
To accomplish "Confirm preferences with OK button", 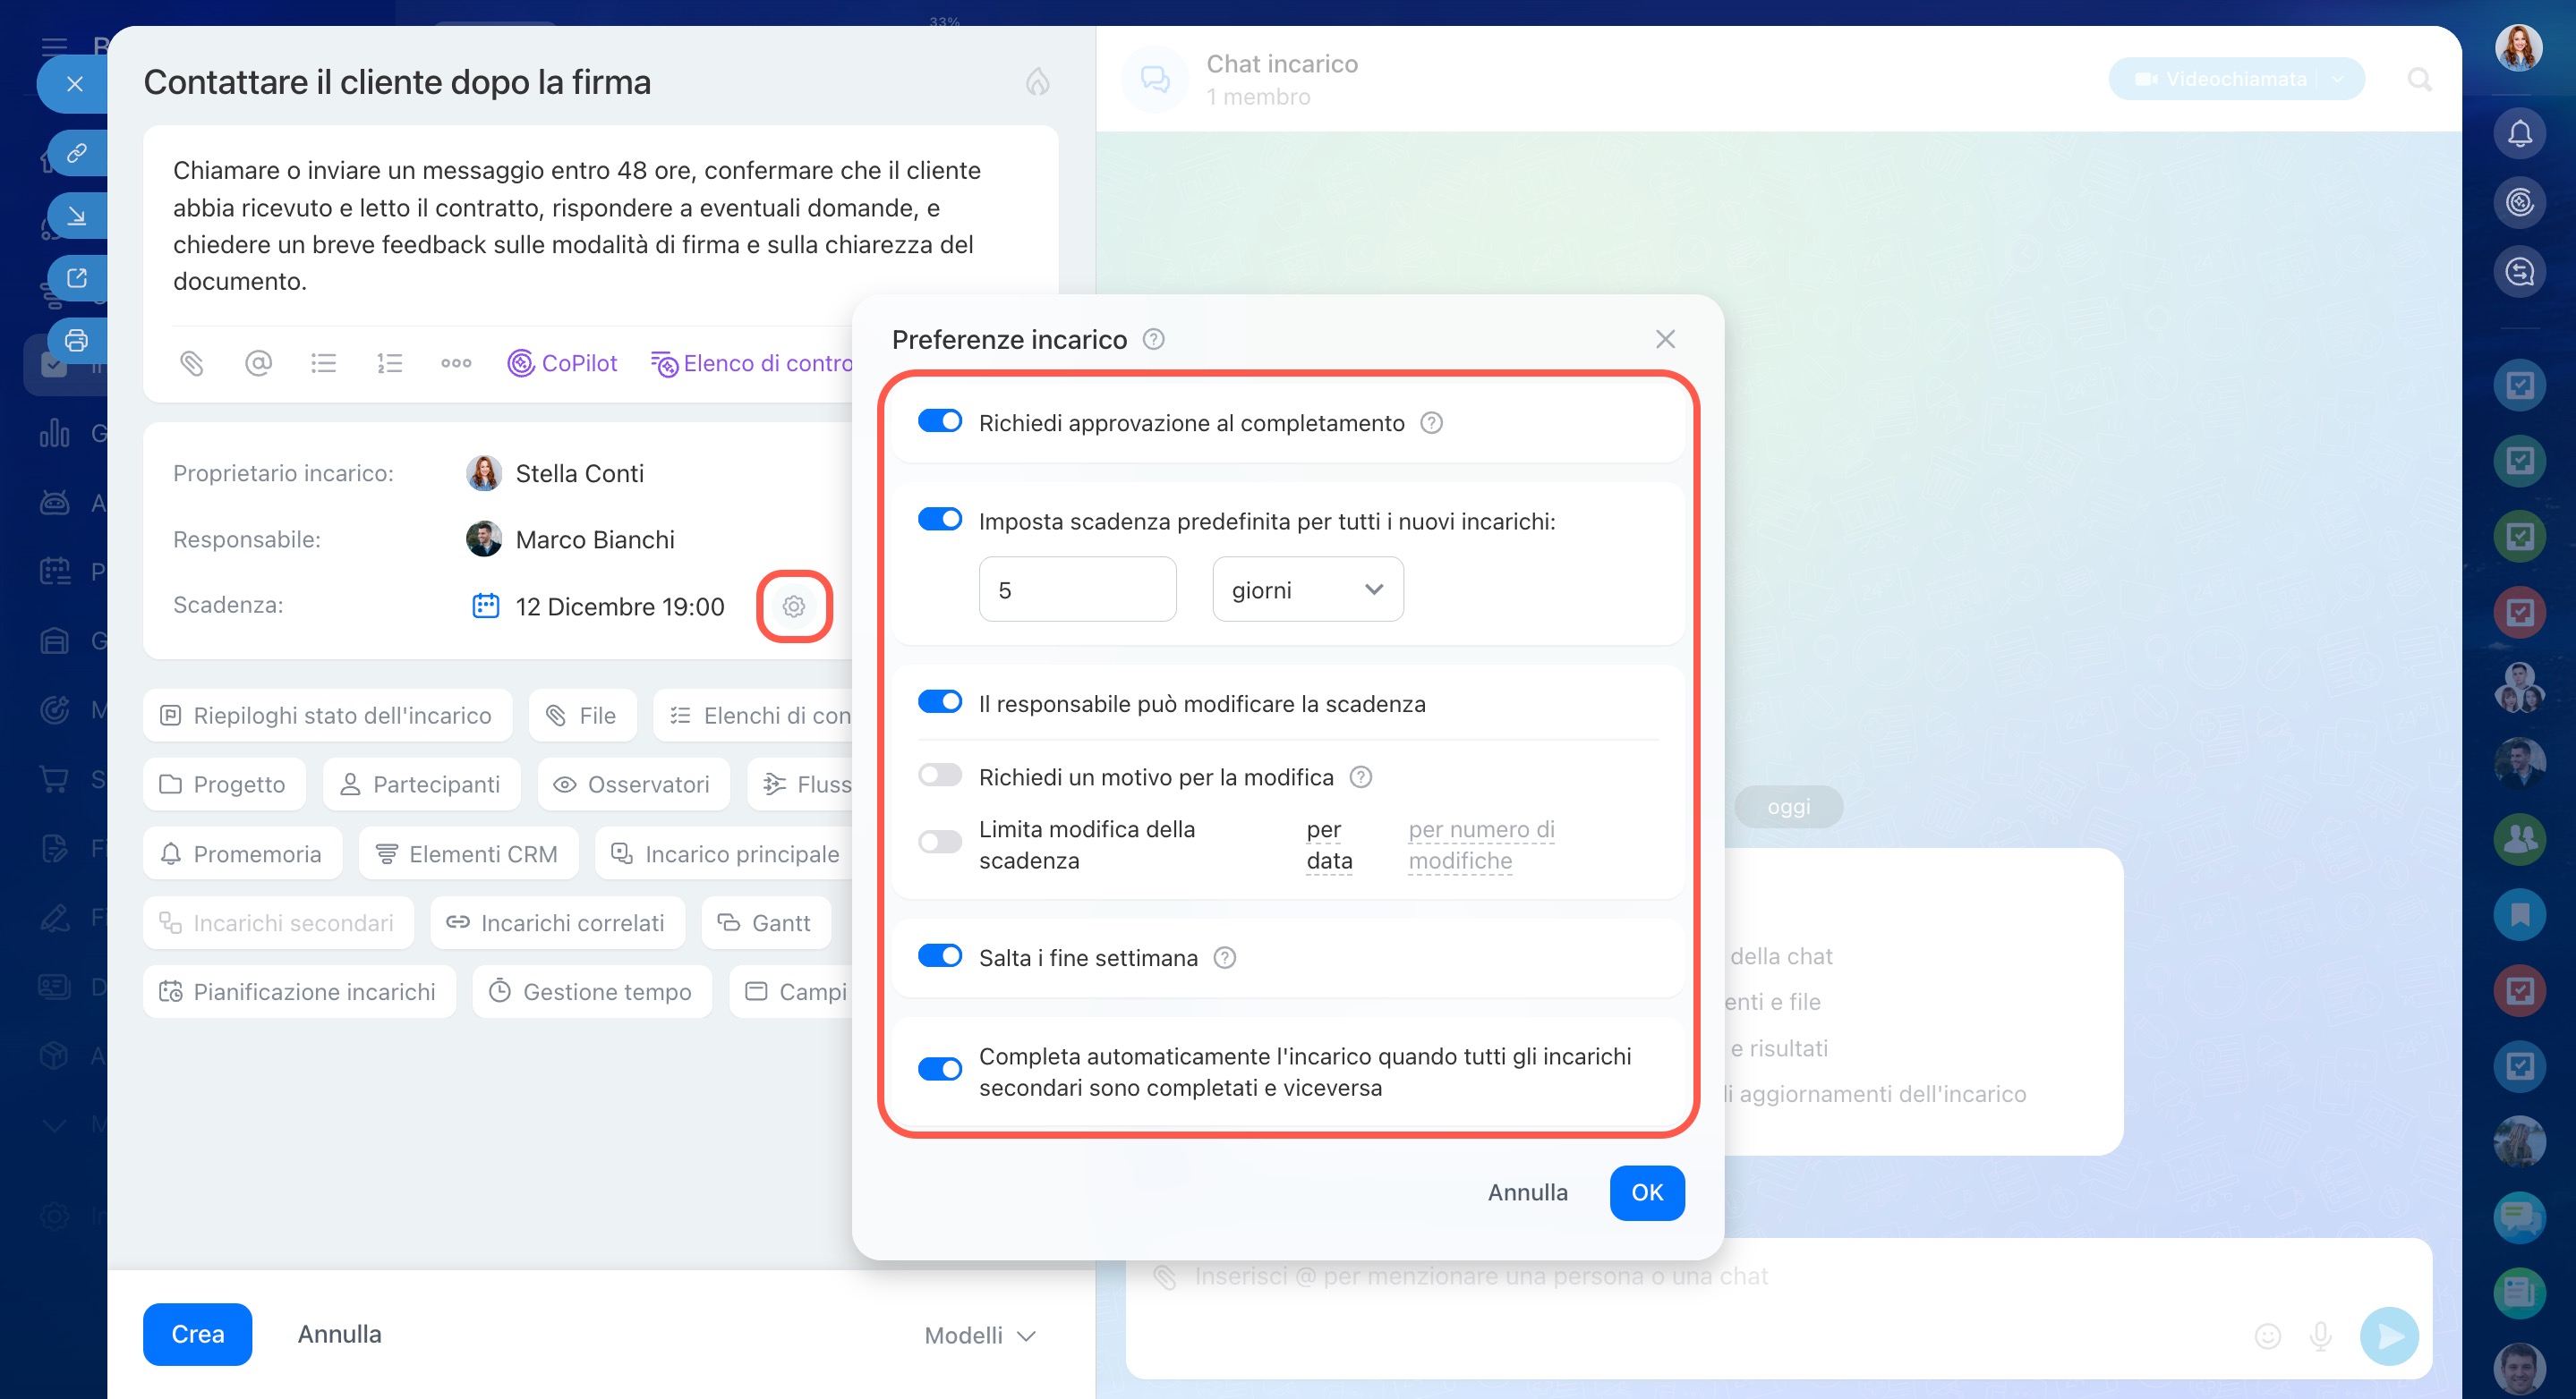I will coord(1646,1192).
